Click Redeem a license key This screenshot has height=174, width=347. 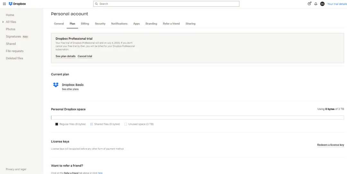[331, 145]
